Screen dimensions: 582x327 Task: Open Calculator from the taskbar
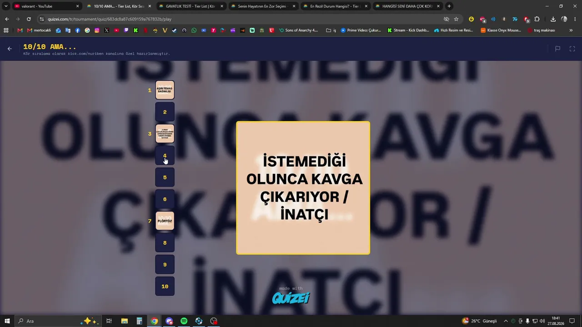[139, 321]
